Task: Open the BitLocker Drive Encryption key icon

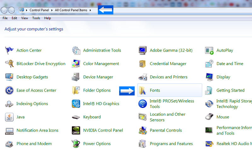Action: (9, 64)
